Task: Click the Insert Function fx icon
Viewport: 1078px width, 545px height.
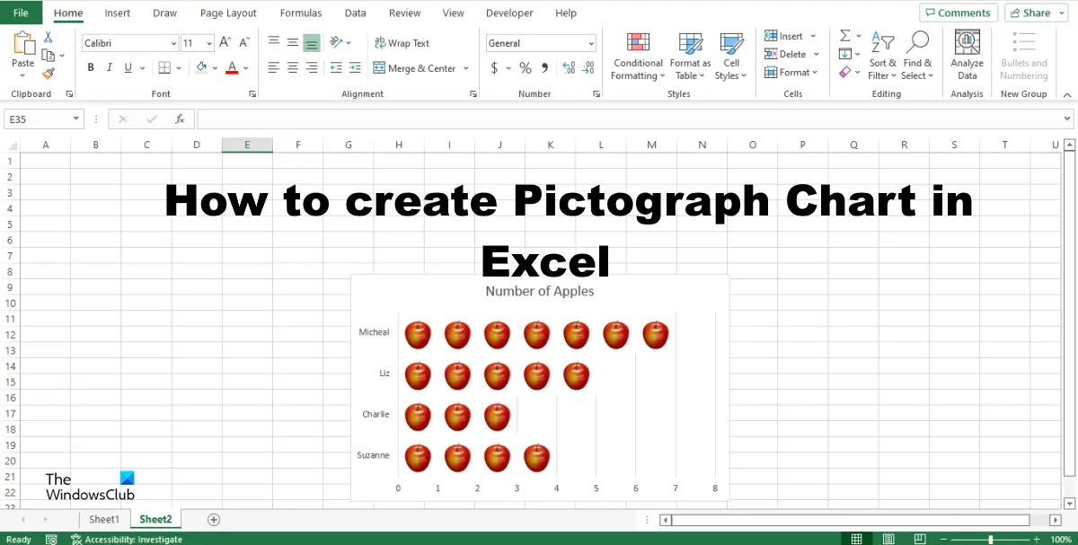Action: (x=180, y=119)
